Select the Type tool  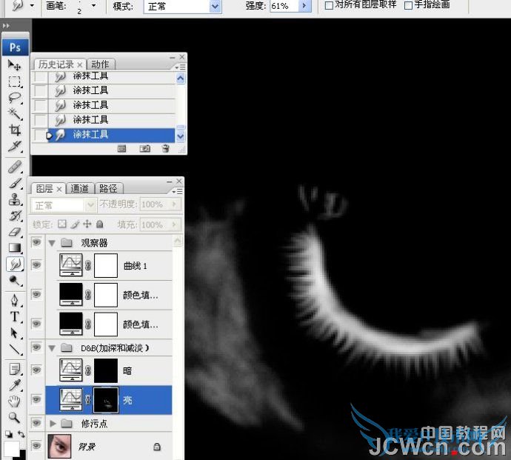click(14, 317)
